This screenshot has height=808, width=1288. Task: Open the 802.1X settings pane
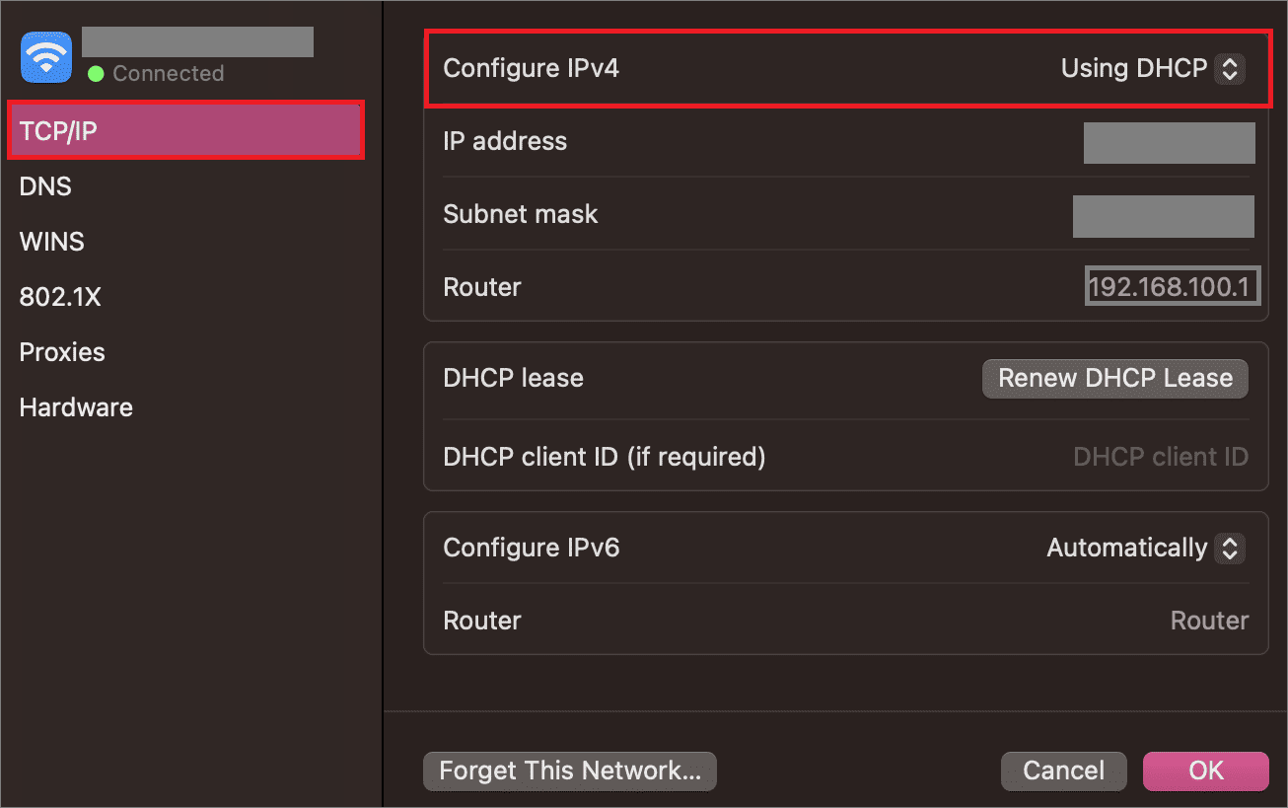coord(61,296)
